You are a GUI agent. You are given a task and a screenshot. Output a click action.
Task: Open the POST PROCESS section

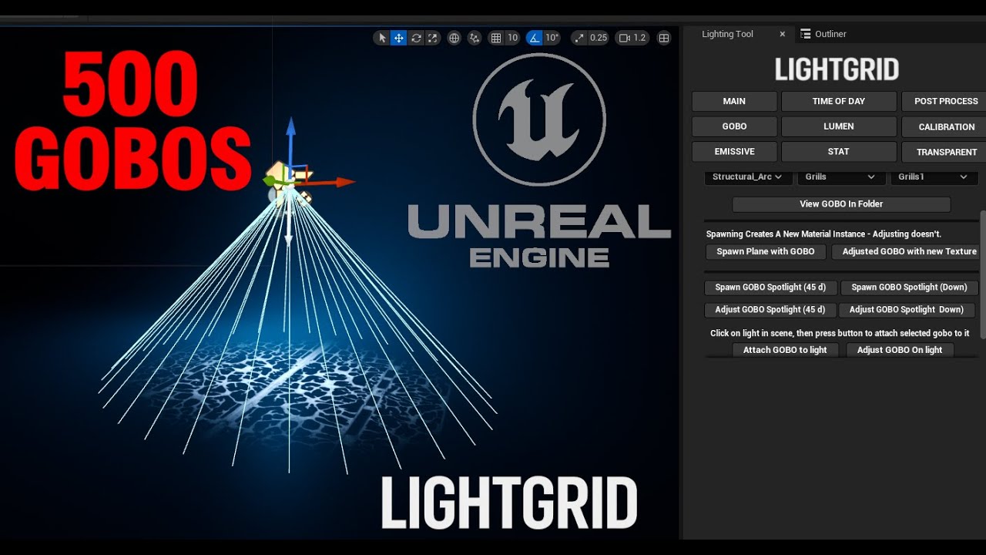(x=945, y=101)
